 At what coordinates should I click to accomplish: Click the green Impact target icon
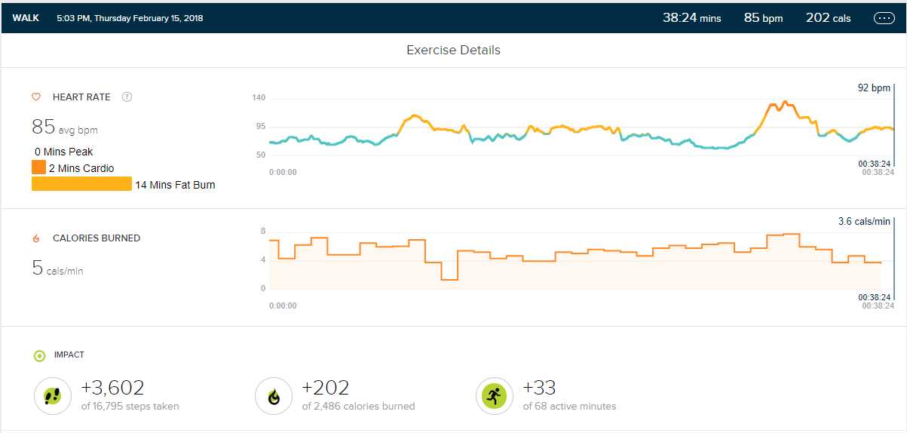pos(40,355)
